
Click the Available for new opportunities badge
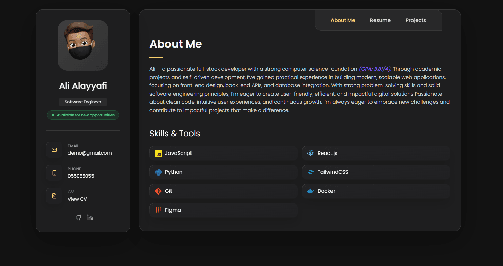(x=83, y=115)
